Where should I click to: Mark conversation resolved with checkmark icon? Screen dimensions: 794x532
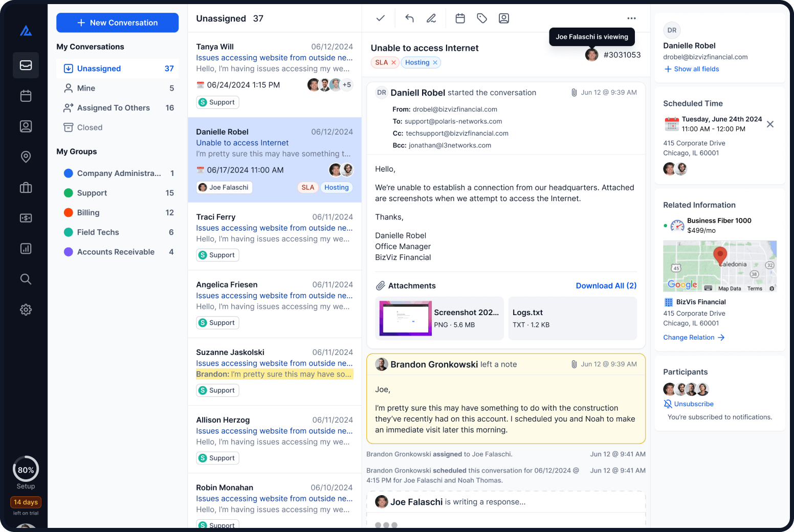pos(380,18)
